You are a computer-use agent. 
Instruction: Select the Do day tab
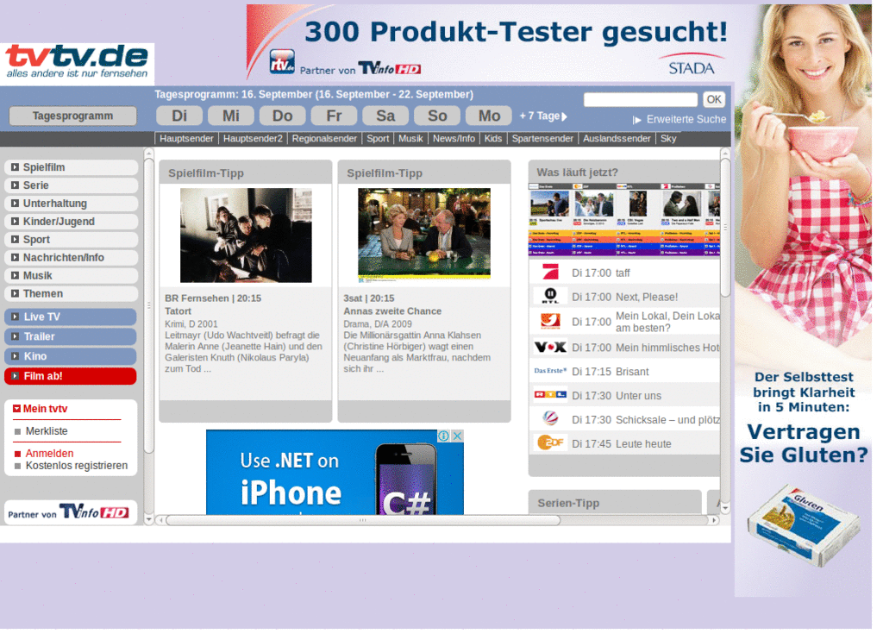tap(283, 116)
